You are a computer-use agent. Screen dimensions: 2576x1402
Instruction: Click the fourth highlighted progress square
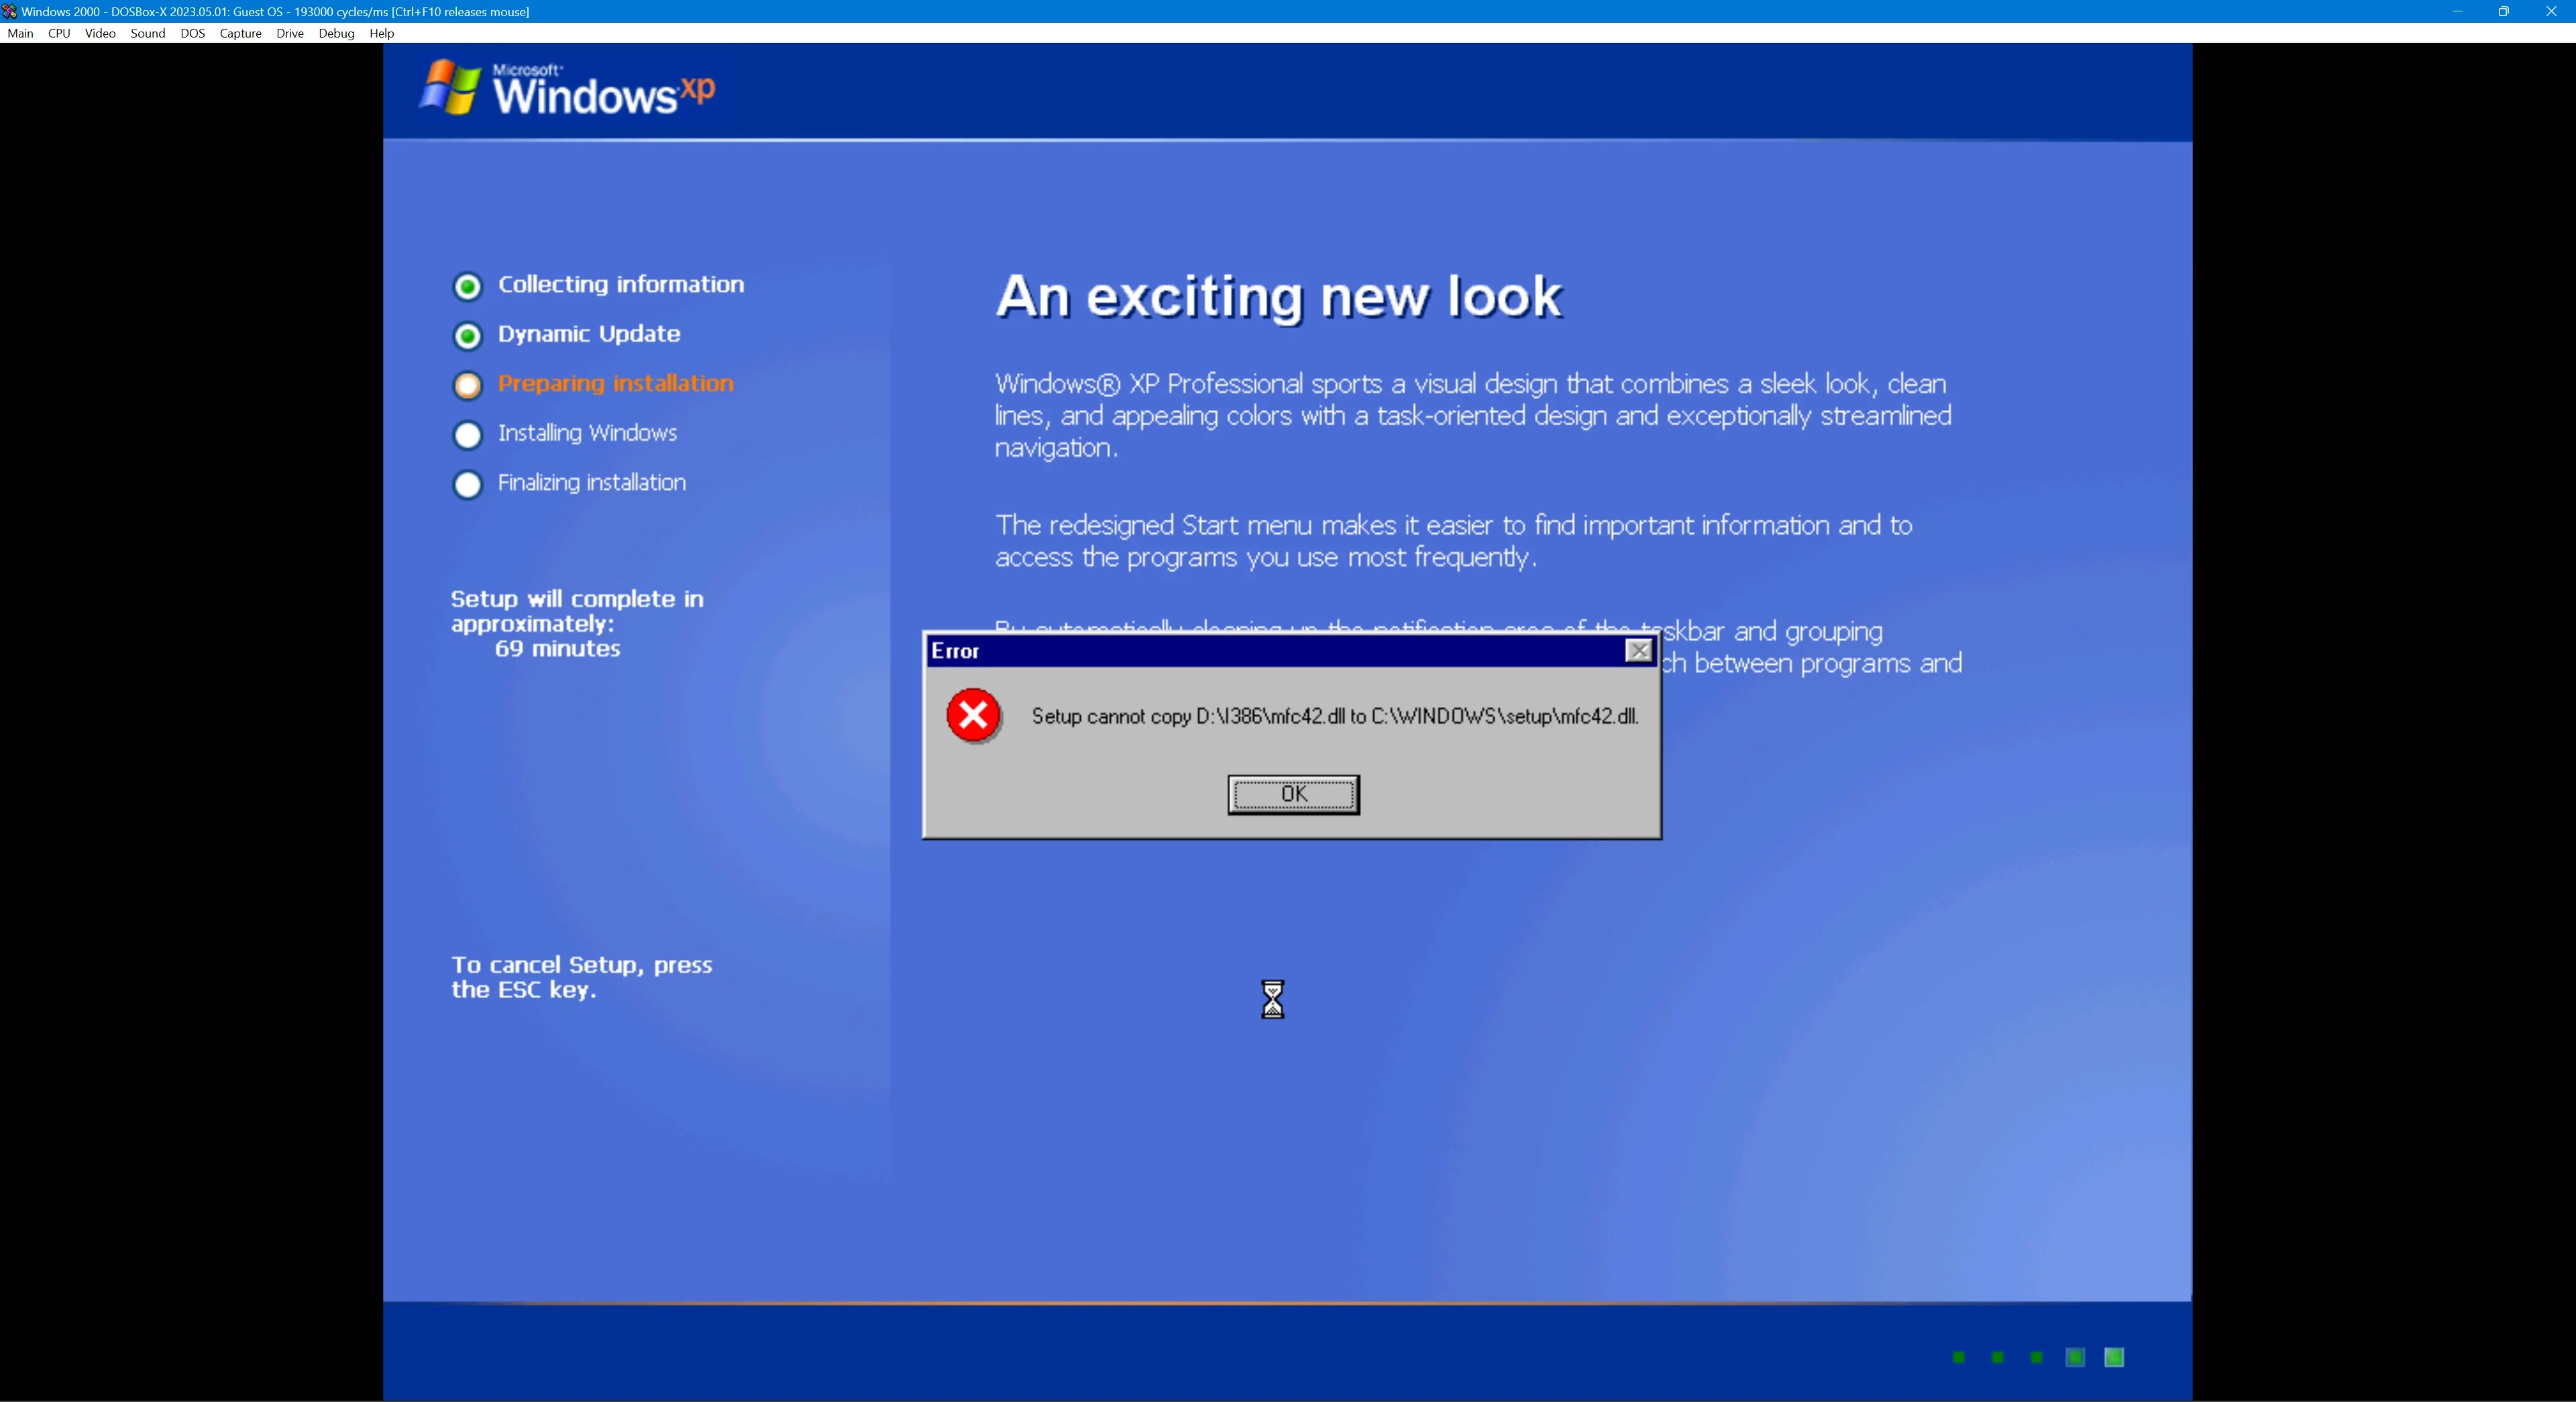tap(2075, 1357)
